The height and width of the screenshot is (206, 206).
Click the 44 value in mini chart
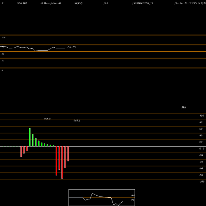[133, 195]
